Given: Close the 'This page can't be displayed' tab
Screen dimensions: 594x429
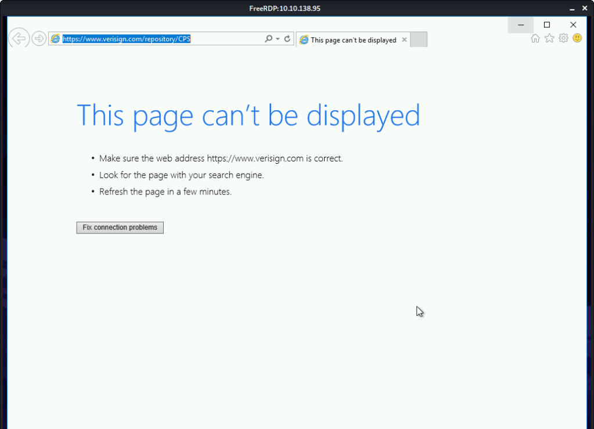Looking at the screenshot, I should click(x=404, y=40).
